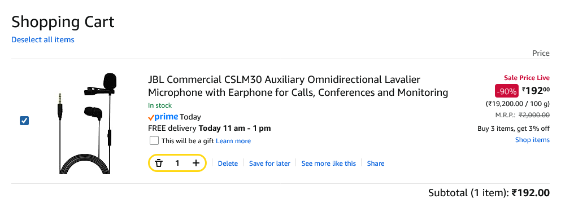Open the gift Learn more link
This screenshot has width=561, height=221.
[x=233, y=141]
